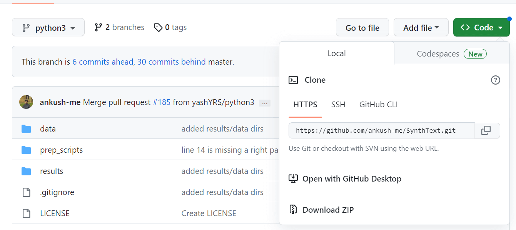Open pull request #185 link

point(162,102)
